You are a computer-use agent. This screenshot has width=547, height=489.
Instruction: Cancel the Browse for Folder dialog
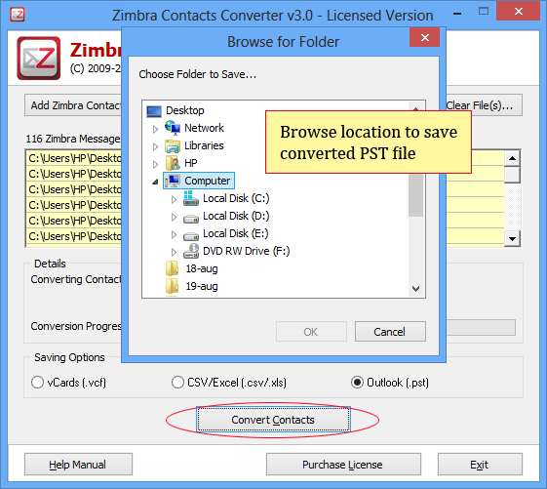[390, 332]
